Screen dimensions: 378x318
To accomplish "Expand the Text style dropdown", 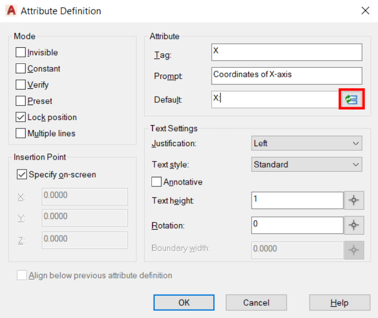I will click(x=307, y=165).
